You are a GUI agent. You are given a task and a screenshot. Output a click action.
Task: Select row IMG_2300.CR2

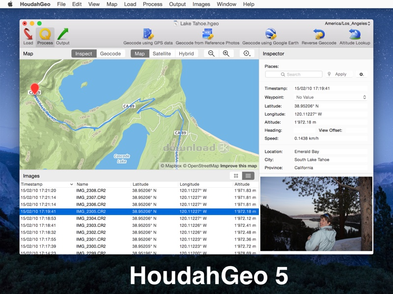tap(139, 246)
